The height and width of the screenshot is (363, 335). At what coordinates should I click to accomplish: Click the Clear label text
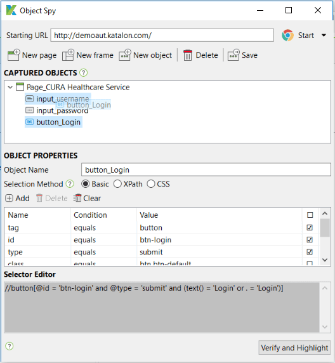[92, 198]
